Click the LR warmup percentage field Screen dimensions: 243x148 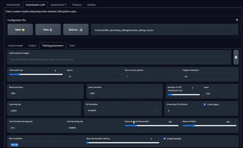(183, 111)
